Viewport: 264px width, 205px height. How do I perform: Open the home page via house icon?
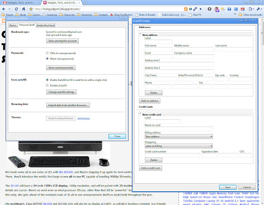click(24, 9)
